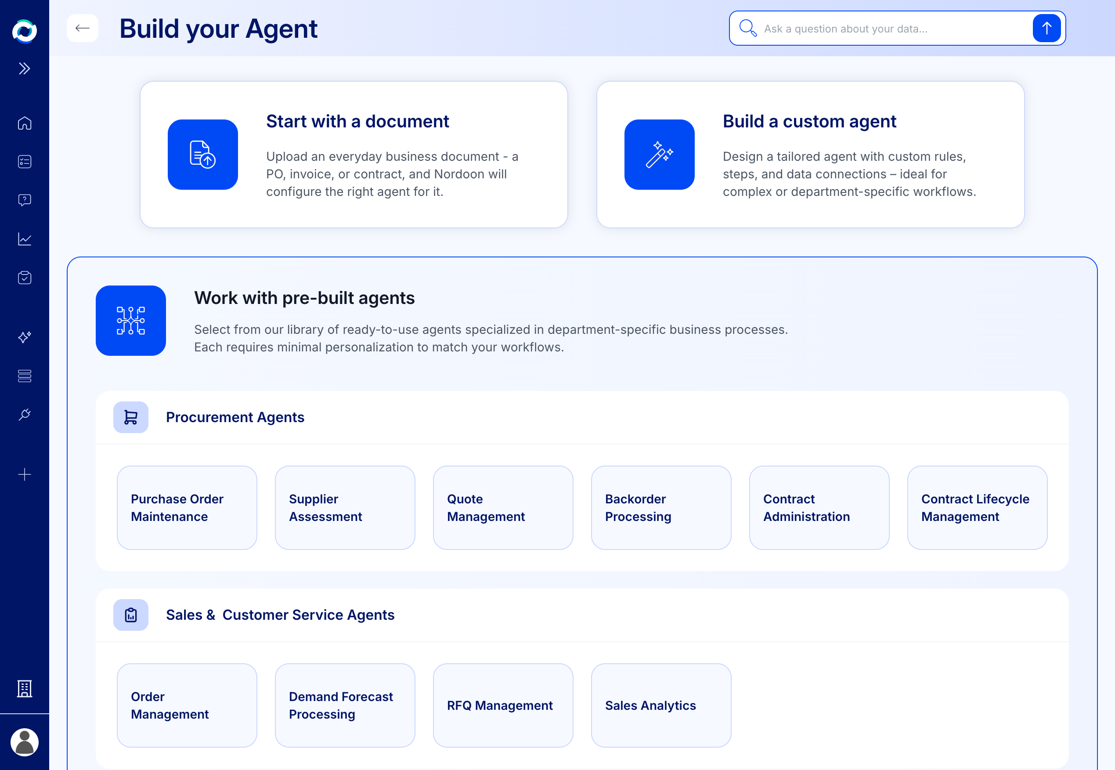1115x770 pixels.
Task: Click the home icon in sidebar
Action: [25, 123]
